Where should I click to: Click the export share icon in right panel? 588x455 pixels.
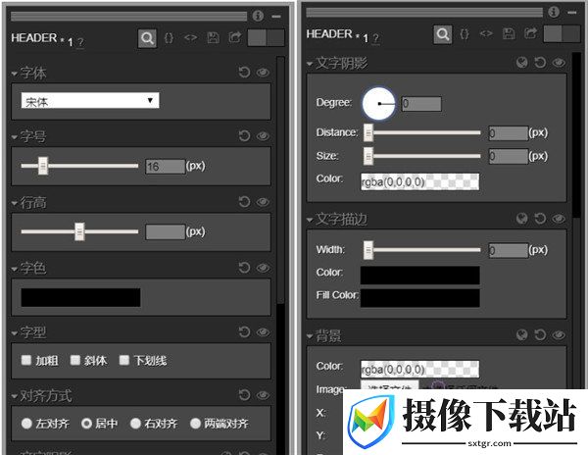530,33
